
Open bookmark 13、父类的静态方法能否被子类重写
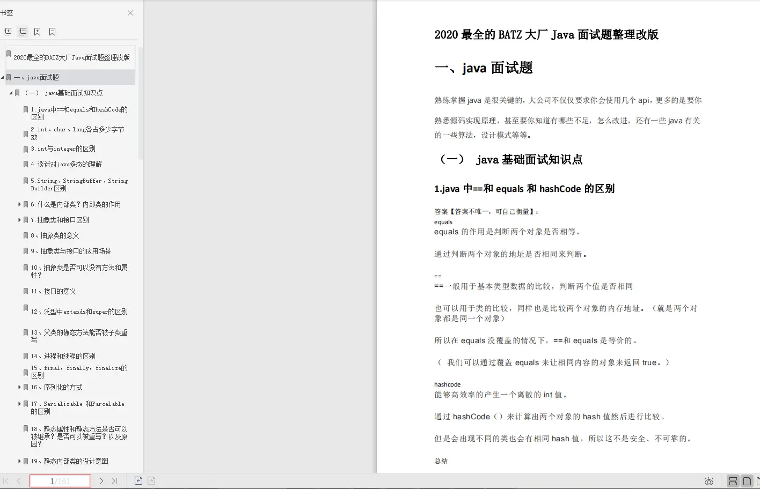tap(79, 336)
